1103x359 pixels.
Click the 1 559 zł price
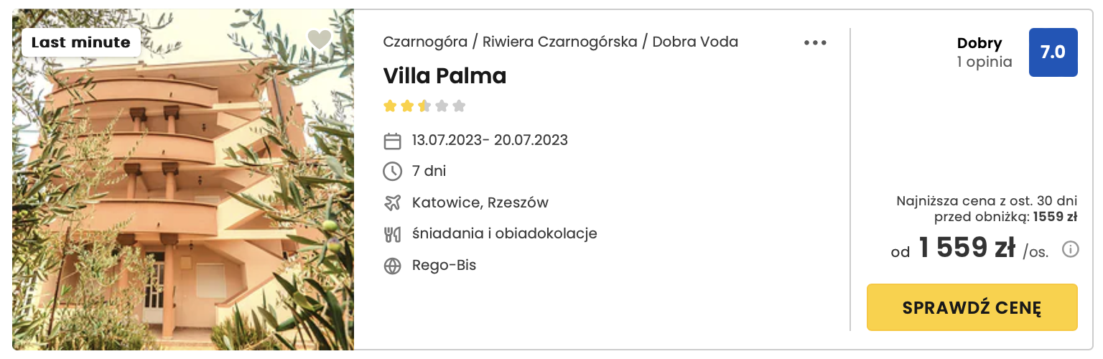[967, 249]
